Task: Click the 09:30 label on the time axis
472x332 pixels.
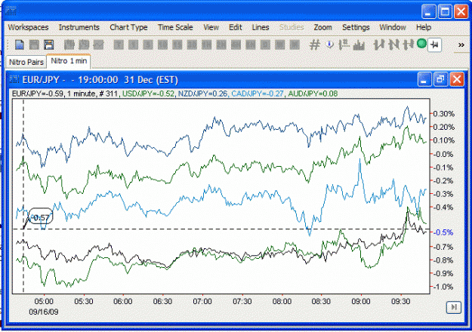Action: coord(401,301)
